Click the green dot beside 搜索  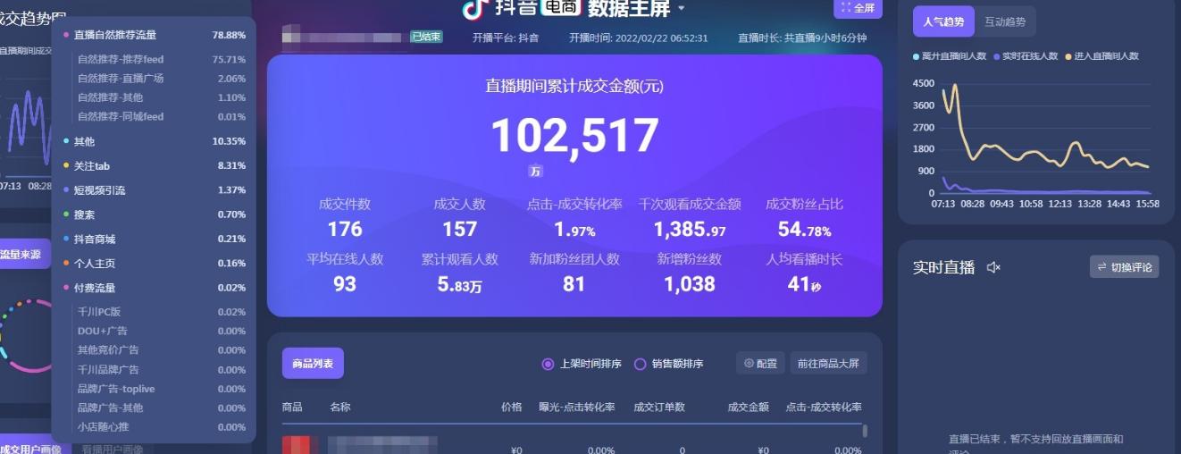[66, 214]
